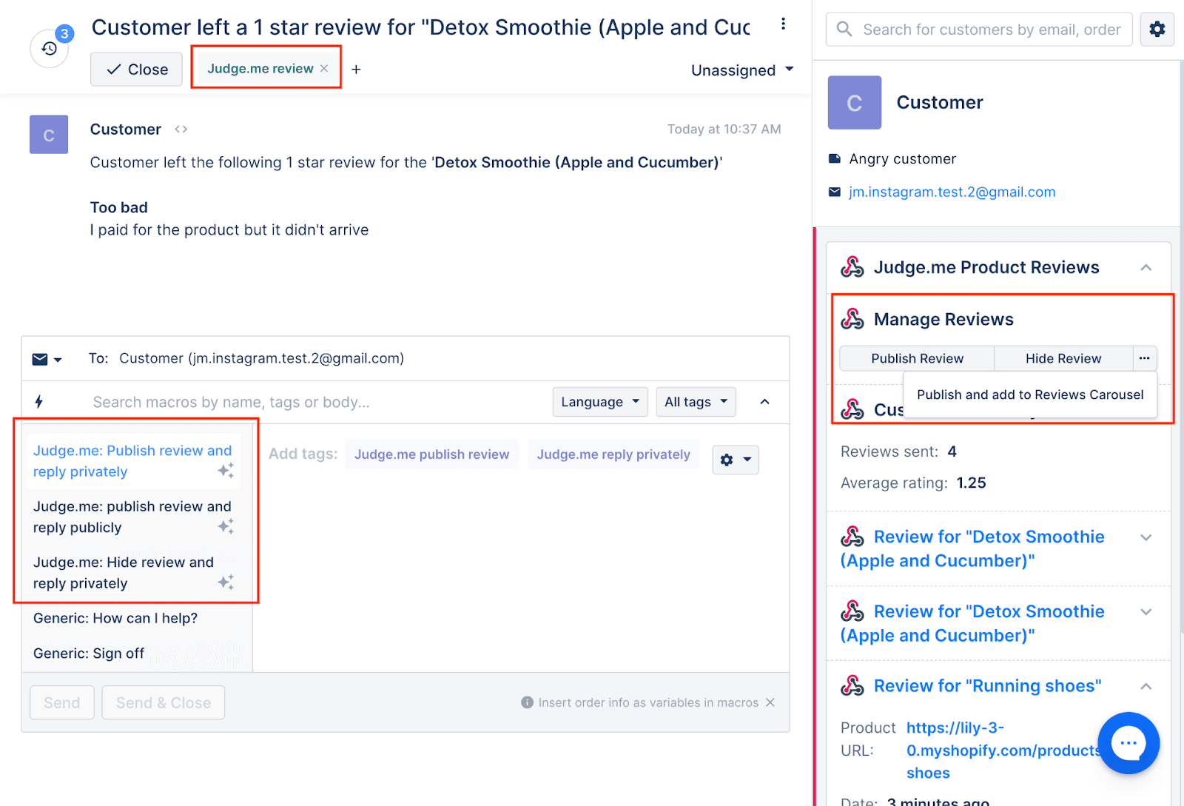Select 'Publish and add to Reviews Carousel'
Screen dimensions: 1184x806
(x=1029, y=394)
